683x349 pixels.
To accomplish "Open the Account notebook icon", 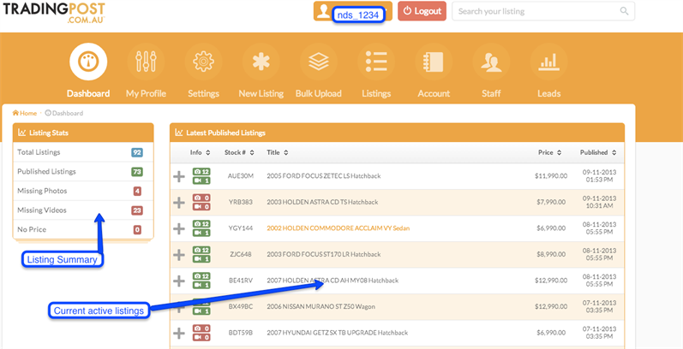I will 434,63.
